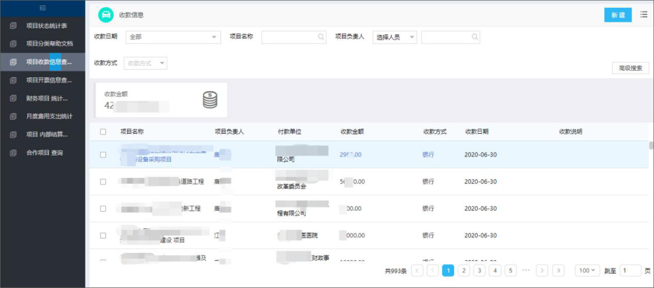Click the 跳至 page number input field
Screen dimensions: 654x288
(x=630, y=270)
